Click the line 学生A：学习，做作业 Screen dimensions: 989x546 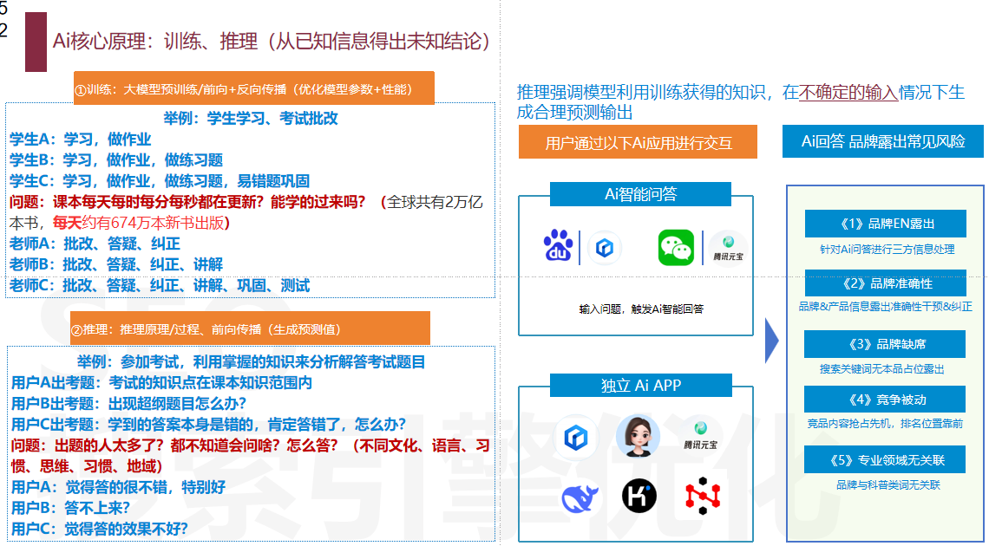tap(80, 140)
